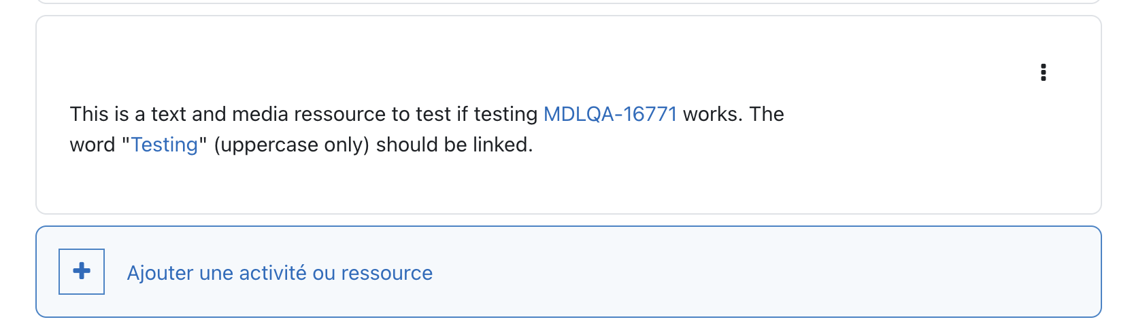Expand options via vertical ellipsis icon
The width and height of the screenshot is (1132, 326).
coord(1043,73)
